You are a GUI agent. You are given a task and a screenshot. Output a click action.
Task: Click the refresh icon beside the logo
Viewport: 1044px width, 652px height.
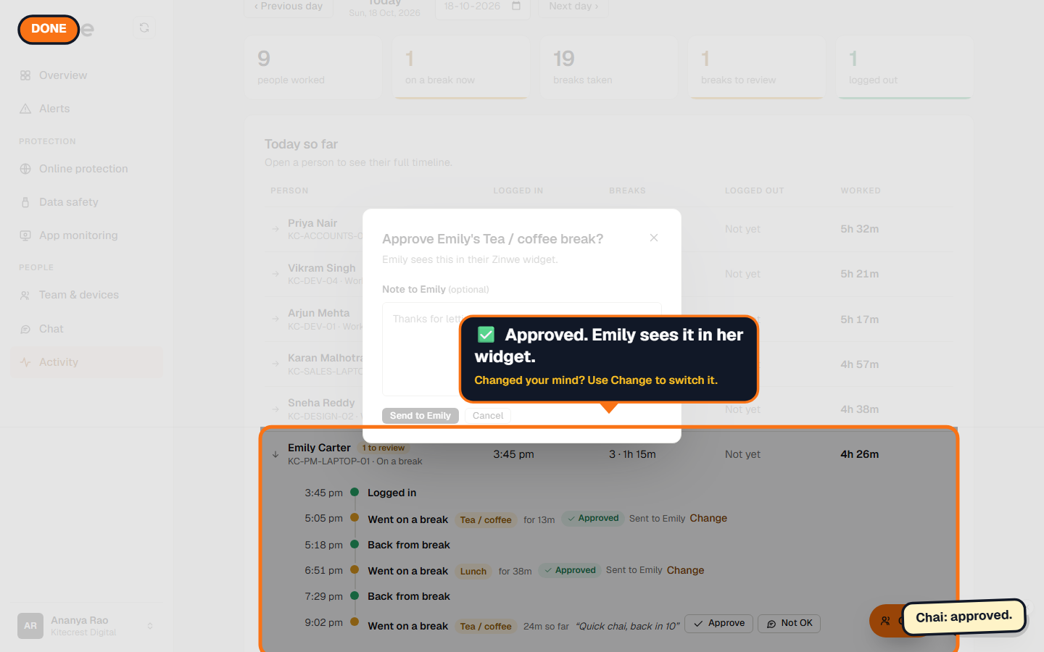click(144, 28)
